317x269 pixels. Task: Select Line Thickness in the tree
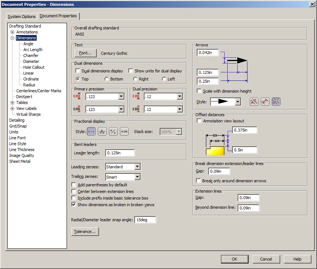[22, 150]
